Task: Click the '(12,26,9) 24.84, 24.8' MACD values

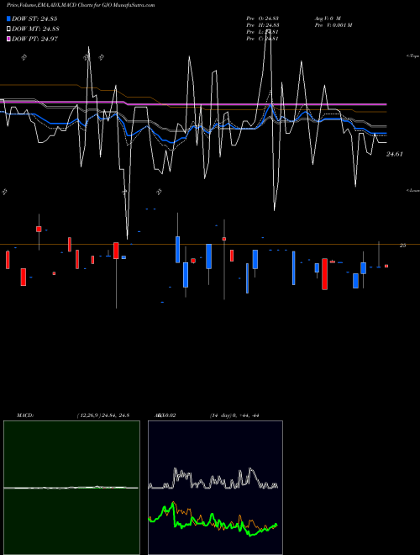Action: coord(103,415)
